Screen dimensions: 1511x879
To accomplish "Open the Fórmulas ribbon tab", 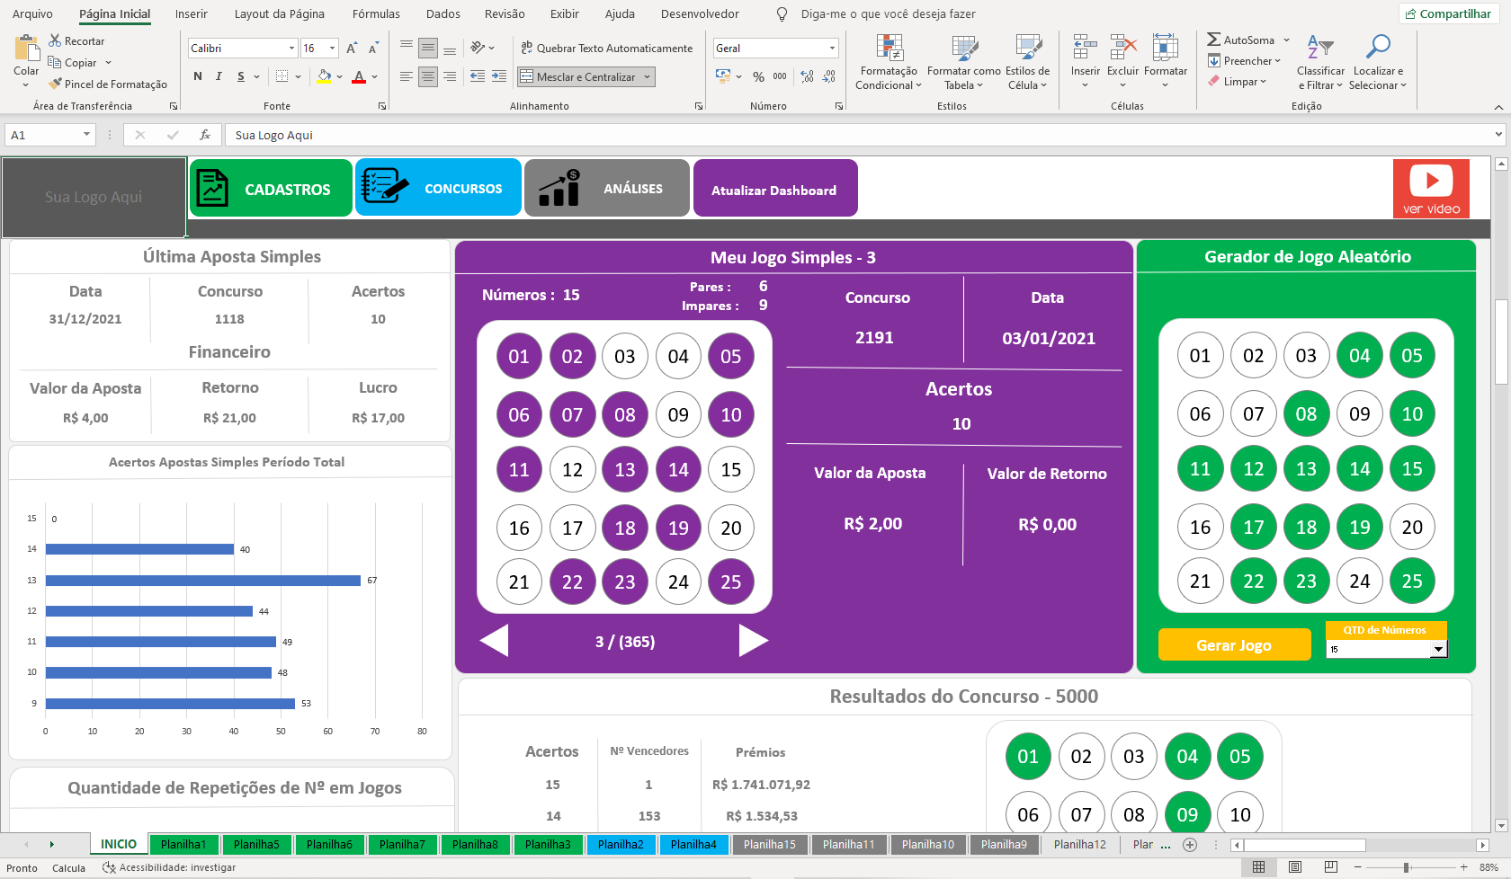I will click(376, 13).
